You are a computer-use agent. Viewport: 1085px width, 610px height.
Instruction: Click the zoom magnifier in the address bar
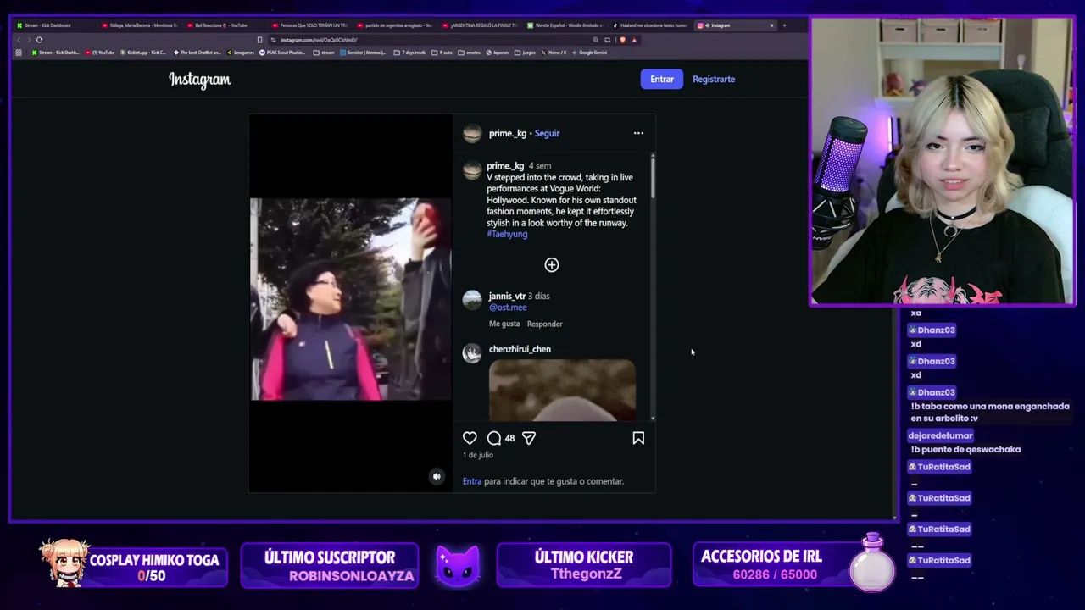(596, 40)
